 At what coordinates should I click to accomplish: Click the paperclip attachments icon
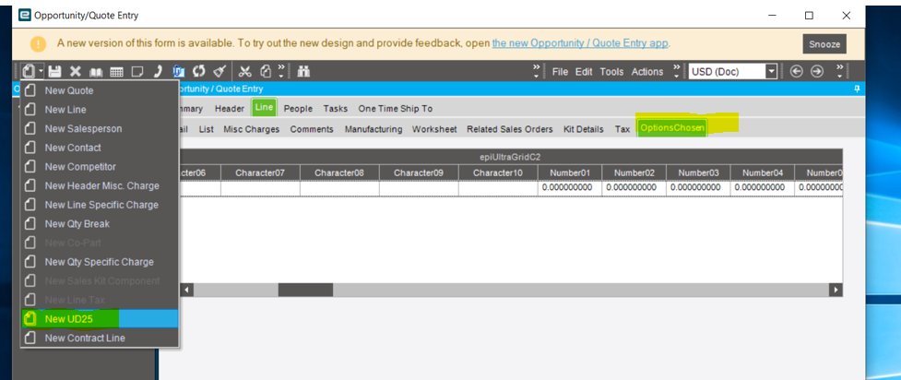coord(178,71)
